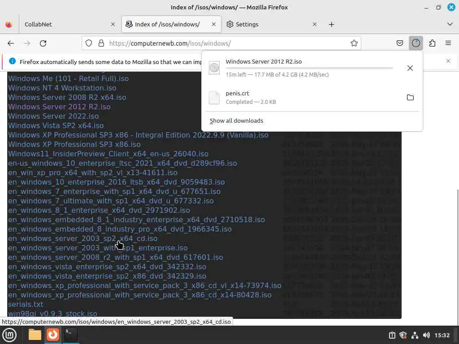Open en_windows_8_1_enterprise_x64 iso link
This screenshot has width=459, height=344.
click(99, 210)
